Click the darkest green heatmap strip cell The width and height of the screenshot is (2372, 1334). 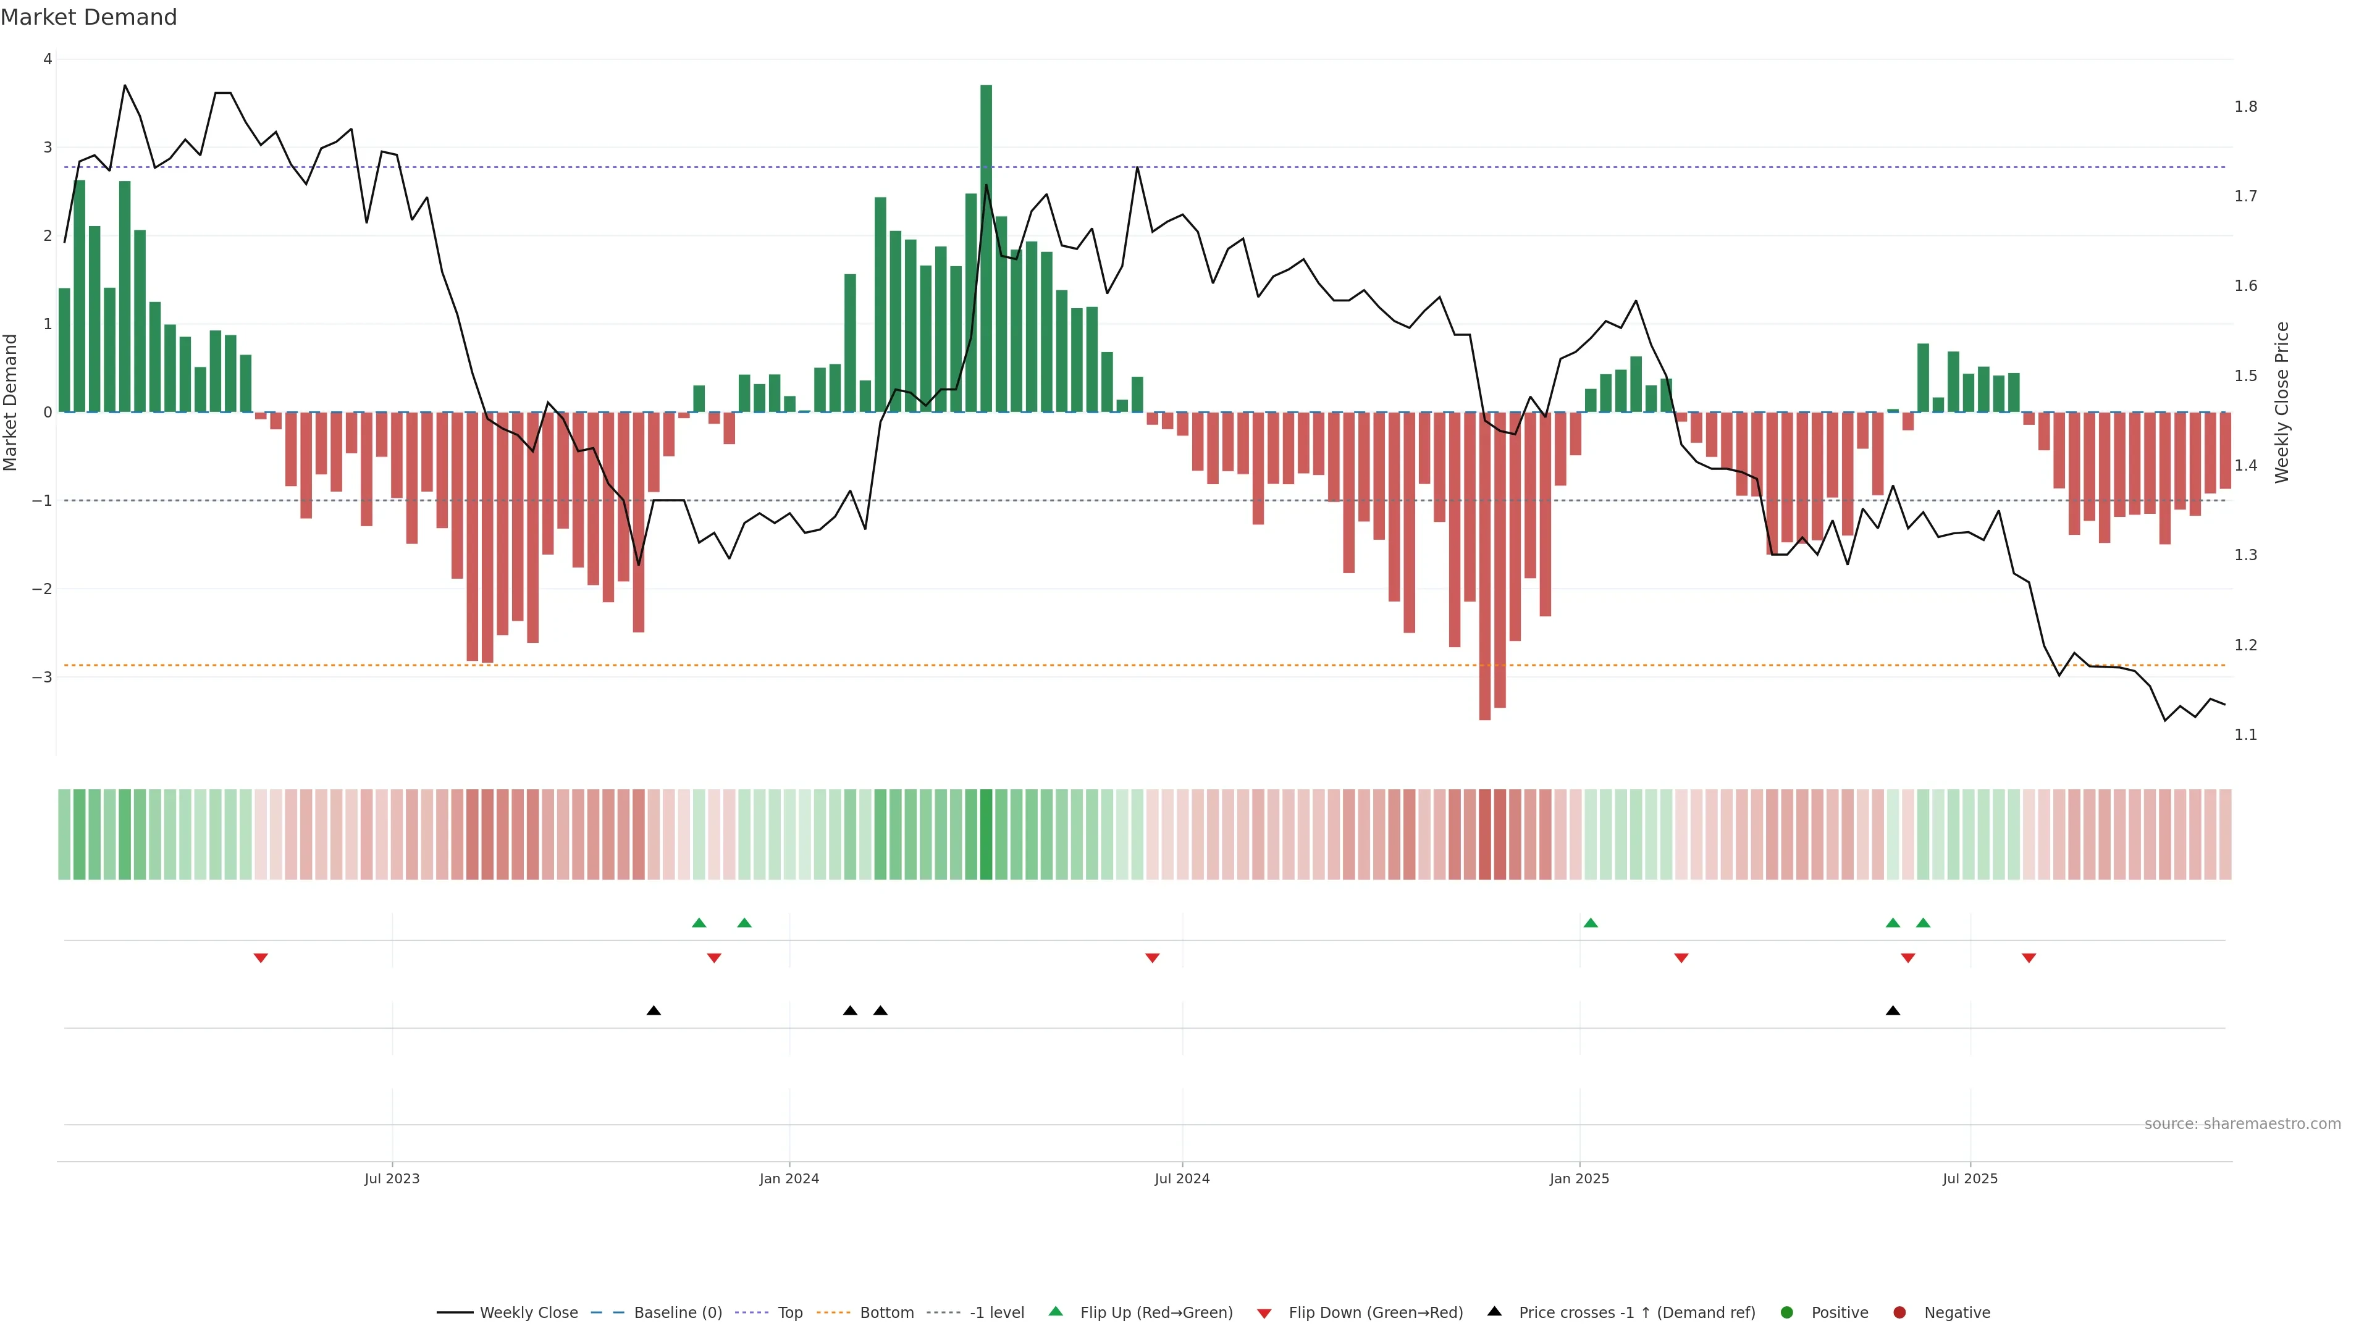[986, 834]
